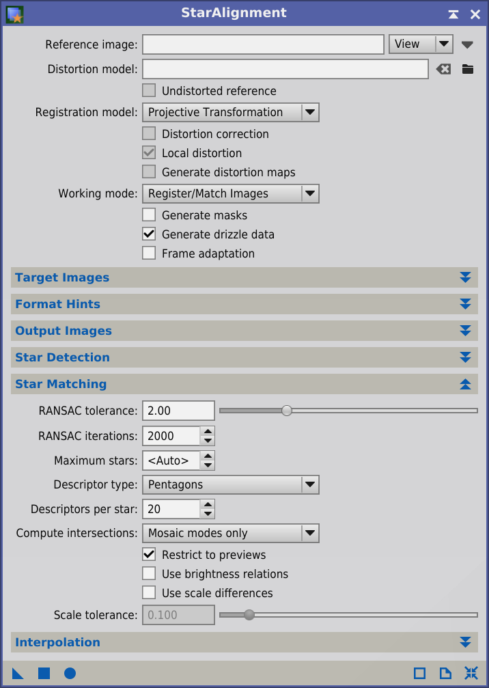Viewport: 489px width, 688px height.
Task: Uncheck Generate drizzle data
Action: 149,234
